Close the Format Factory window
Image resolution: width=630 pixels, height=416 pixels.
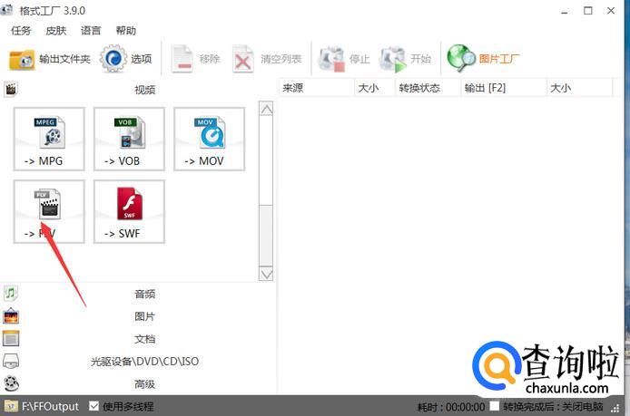pyautogui.click(x=611, y=11)
